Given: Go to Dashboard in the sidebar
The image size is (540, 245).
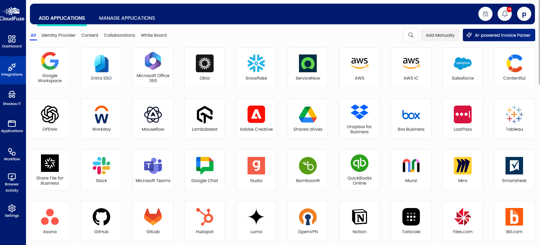Looking at the screenshot, I should pyautogui.click(x=12, y=42).
